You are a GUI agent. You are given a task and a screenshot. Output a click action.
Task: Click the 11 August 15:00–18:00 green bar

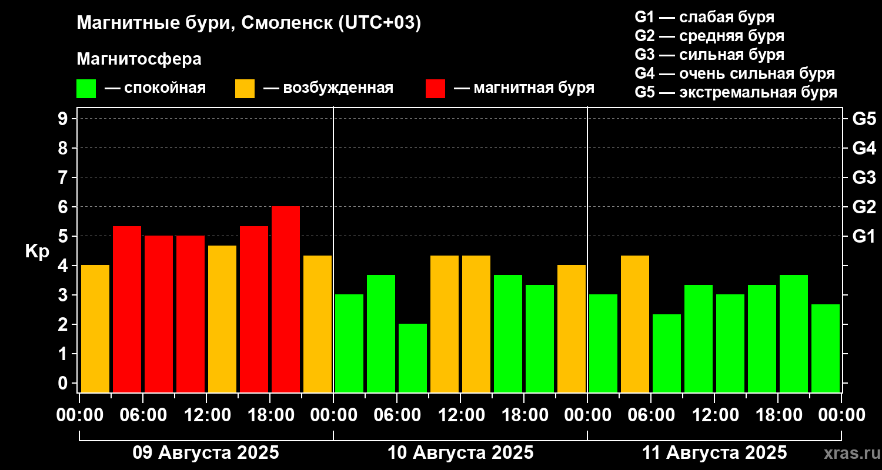[762, 338]
